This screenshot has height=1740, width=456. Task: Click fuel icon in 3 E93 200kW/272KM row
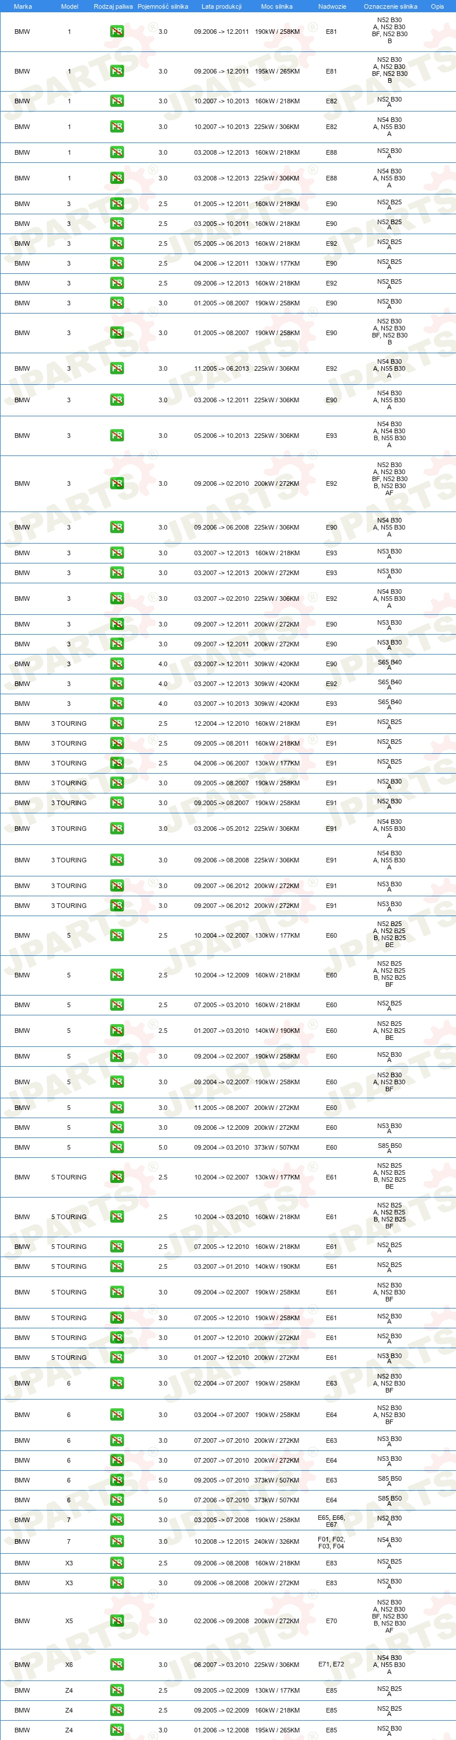[x=117, y=572]
